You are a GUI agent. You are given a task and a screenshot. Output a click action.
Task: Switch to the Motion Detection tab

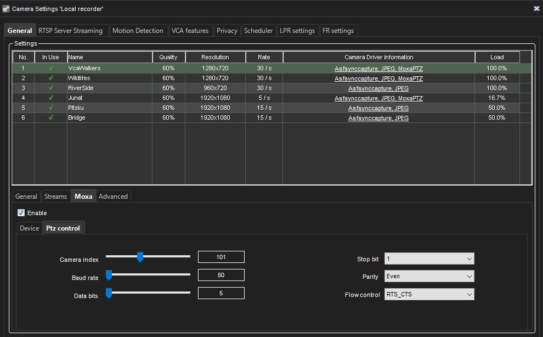coord(138,31)
